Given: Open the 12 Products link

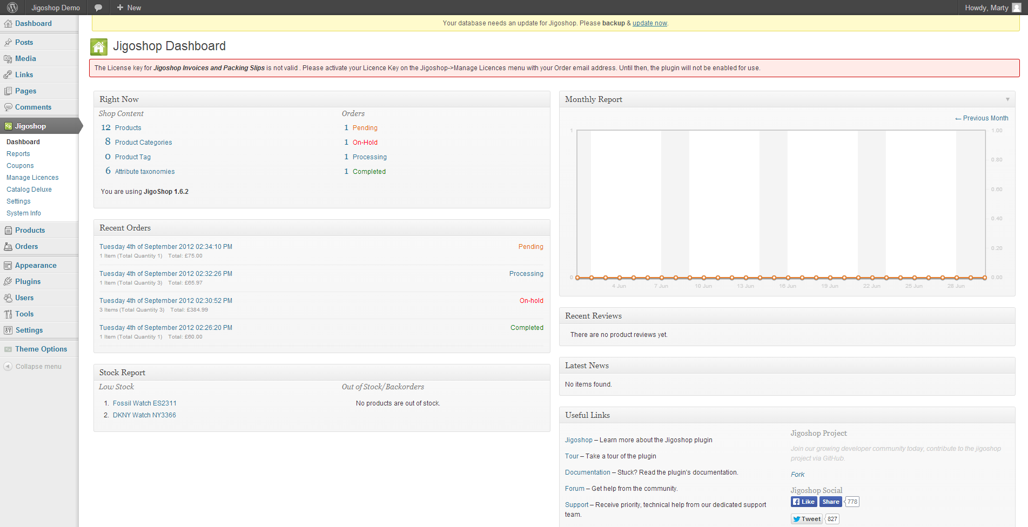Looking at the screenshot, I should click(128, 128).
